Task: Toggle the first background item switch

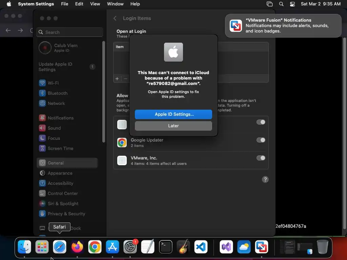Action: 261,122
